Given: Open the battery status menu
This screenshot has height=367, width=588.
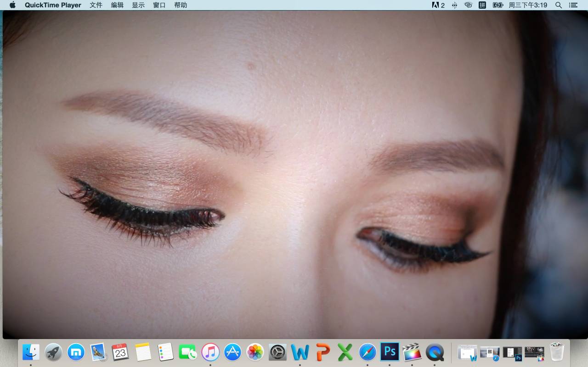Looking at the screenshot, I should pyautogui.click(x=498, y=5).
